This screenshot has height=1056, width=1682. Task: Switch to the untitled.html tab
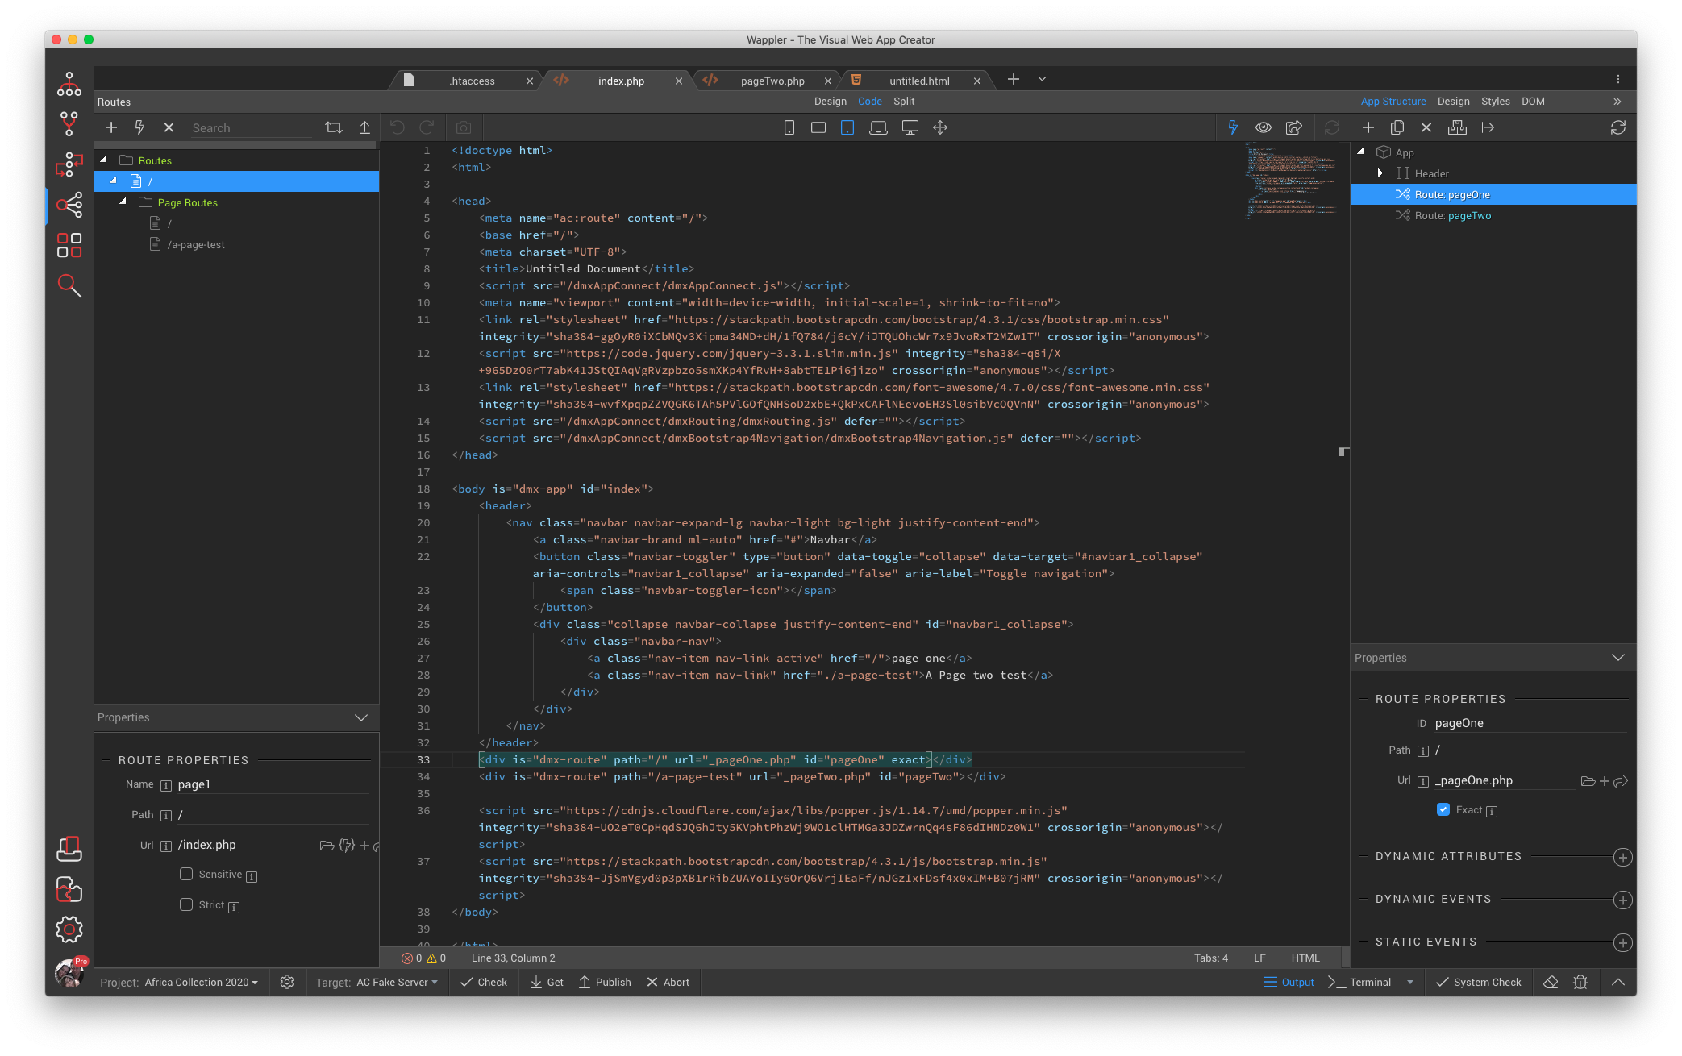[x=919, y=81]
